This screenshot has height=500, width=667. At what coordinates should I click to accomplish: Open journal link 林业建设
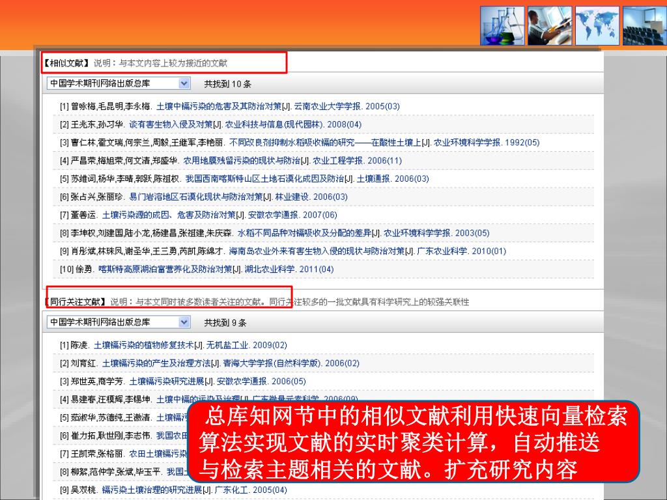(x=292, y=197)
